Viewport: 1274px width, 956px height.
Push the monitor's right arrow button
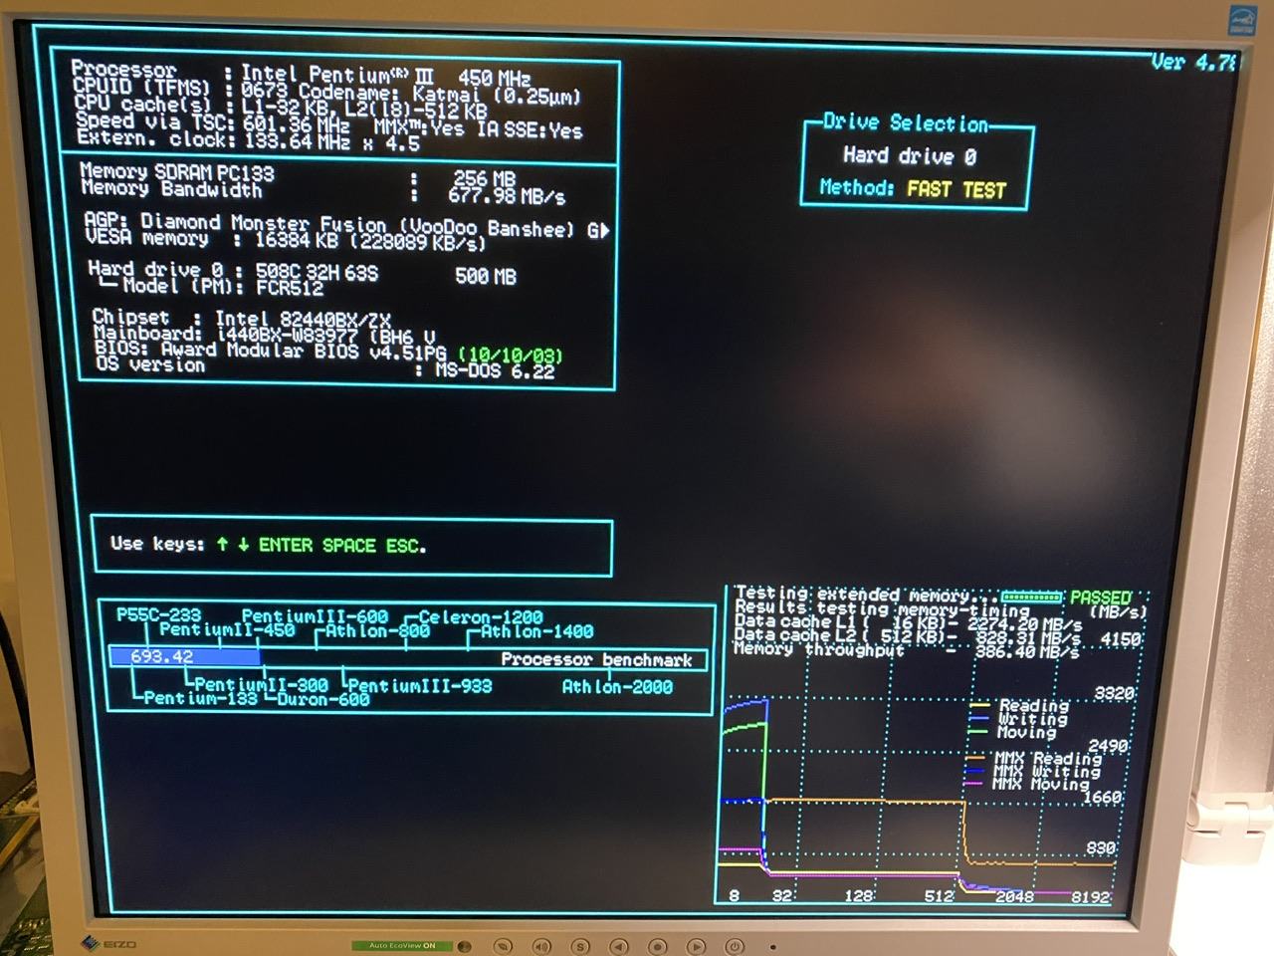click(697, 946)
